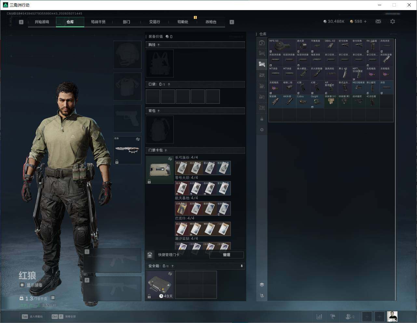Open the weight details list icon
The image size is (417, 323).
(53, 298)
